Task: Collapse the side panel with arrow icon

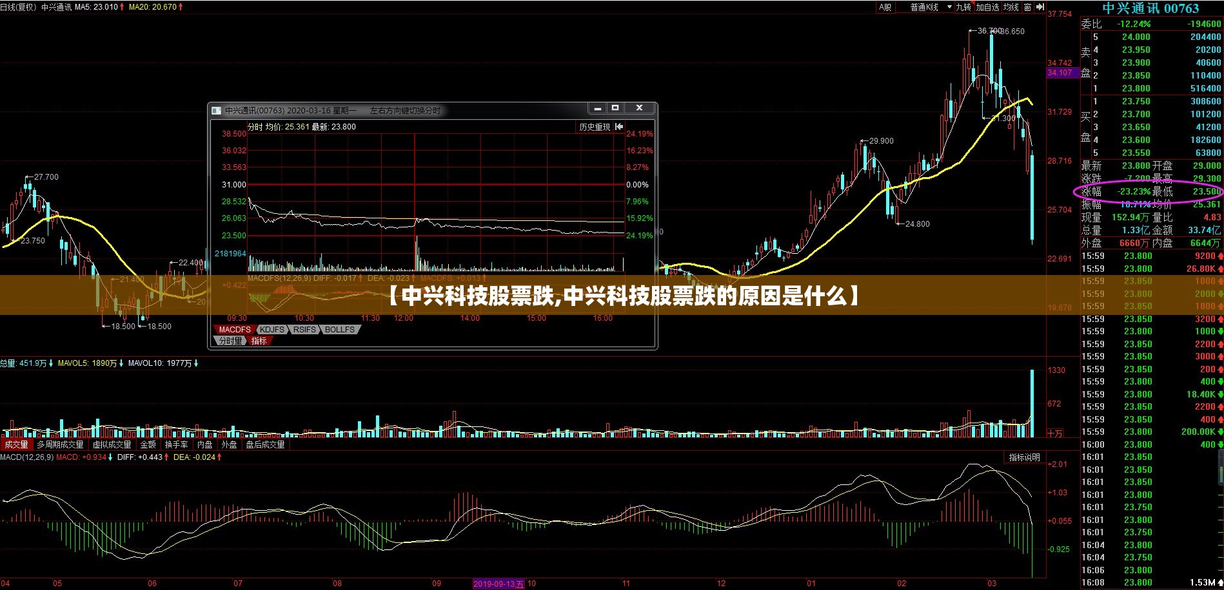Action: (1040, 7)
